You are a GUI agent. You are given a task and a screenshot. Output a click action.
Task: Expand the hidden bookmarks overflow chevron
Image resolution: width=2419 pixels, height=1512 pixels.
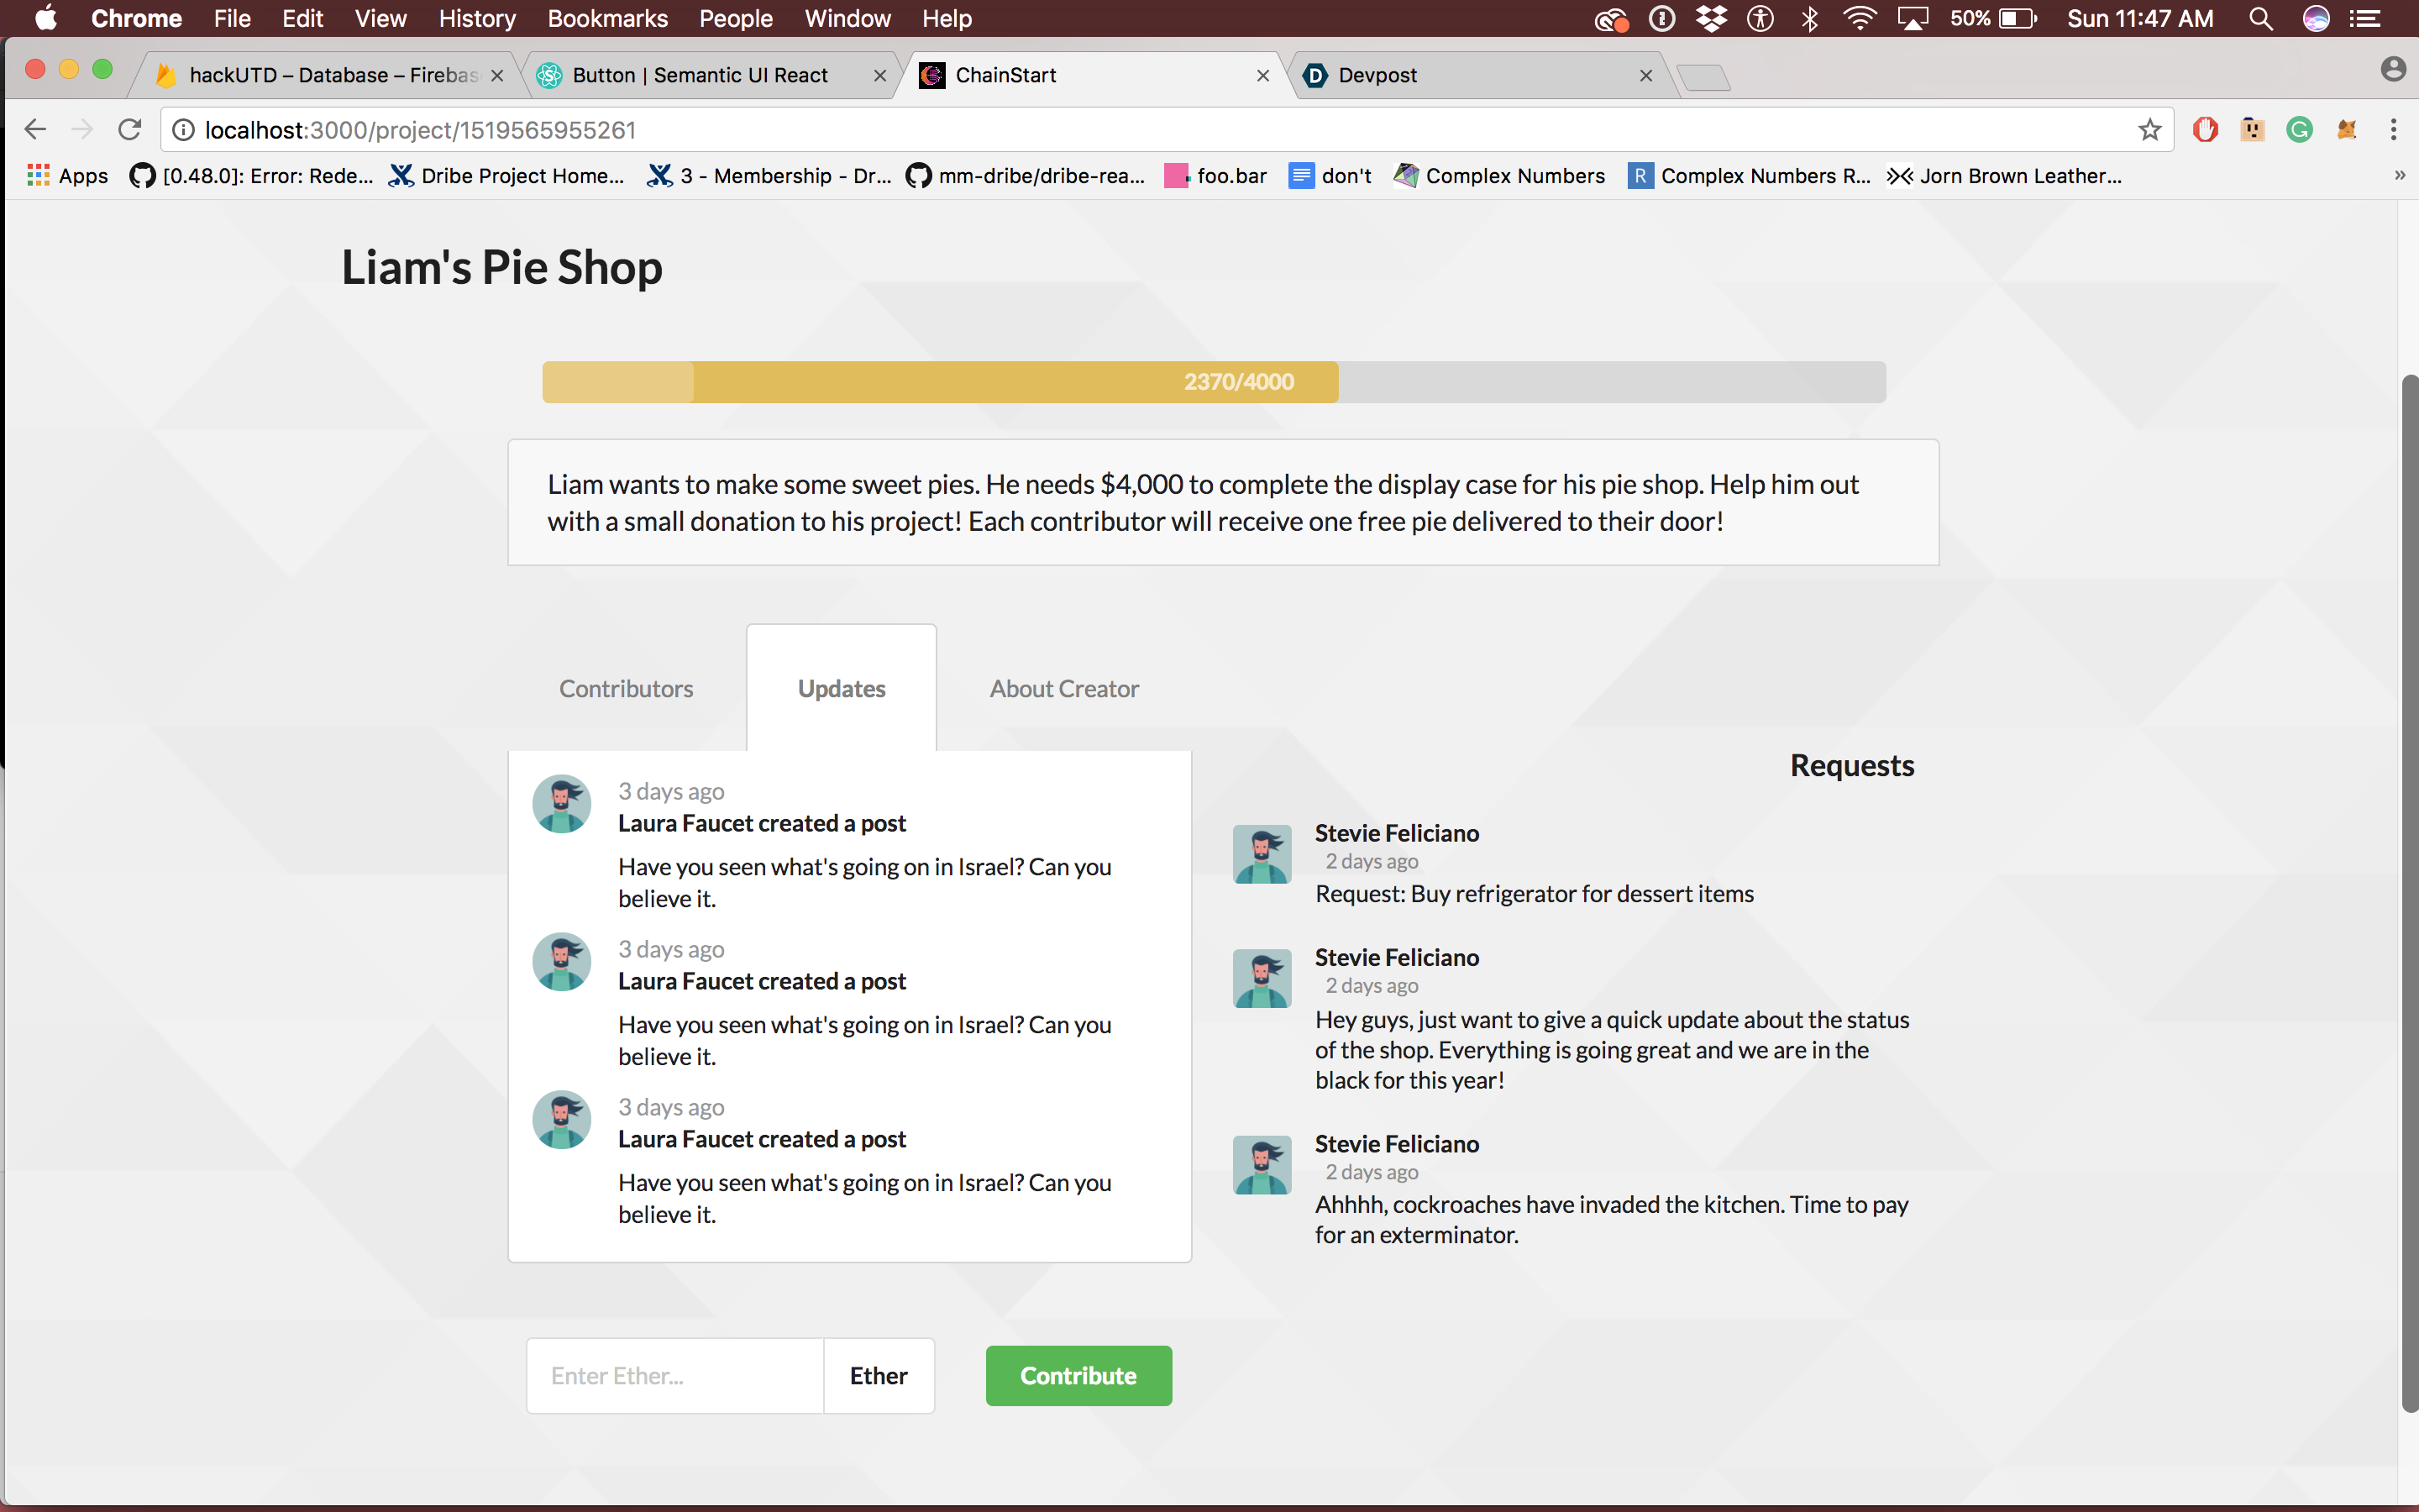click(x=2399, y=176)
